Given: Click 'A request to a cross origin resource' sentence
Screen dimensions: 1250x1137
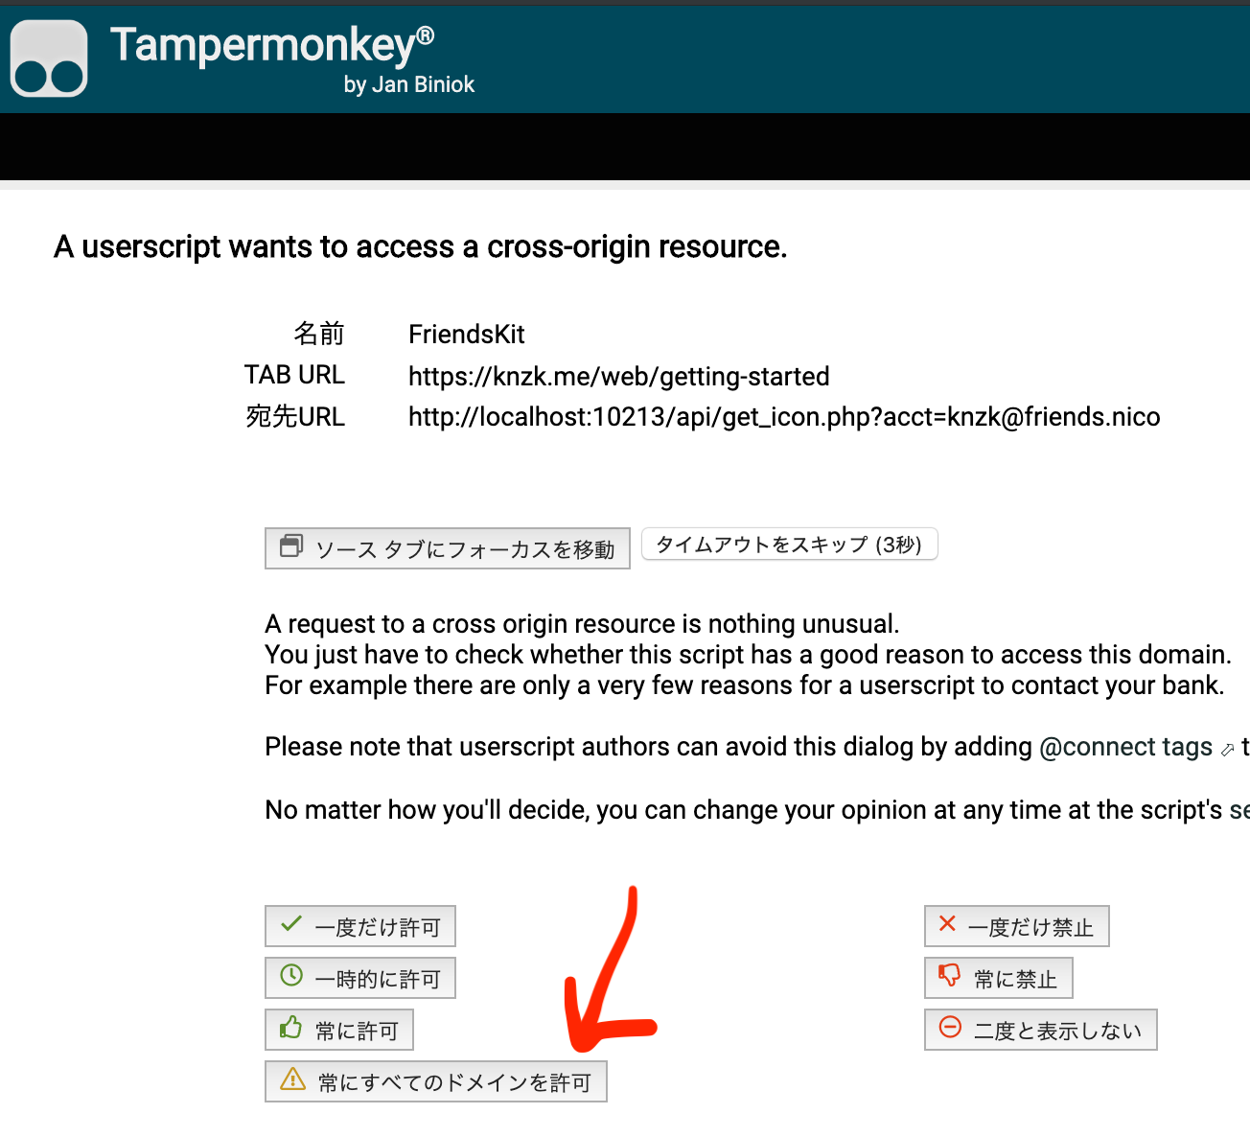Looking at the screenshot, I should coord(582,624).
